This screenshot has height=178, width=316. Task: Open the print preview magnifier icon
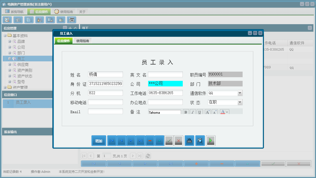[200, 141]
